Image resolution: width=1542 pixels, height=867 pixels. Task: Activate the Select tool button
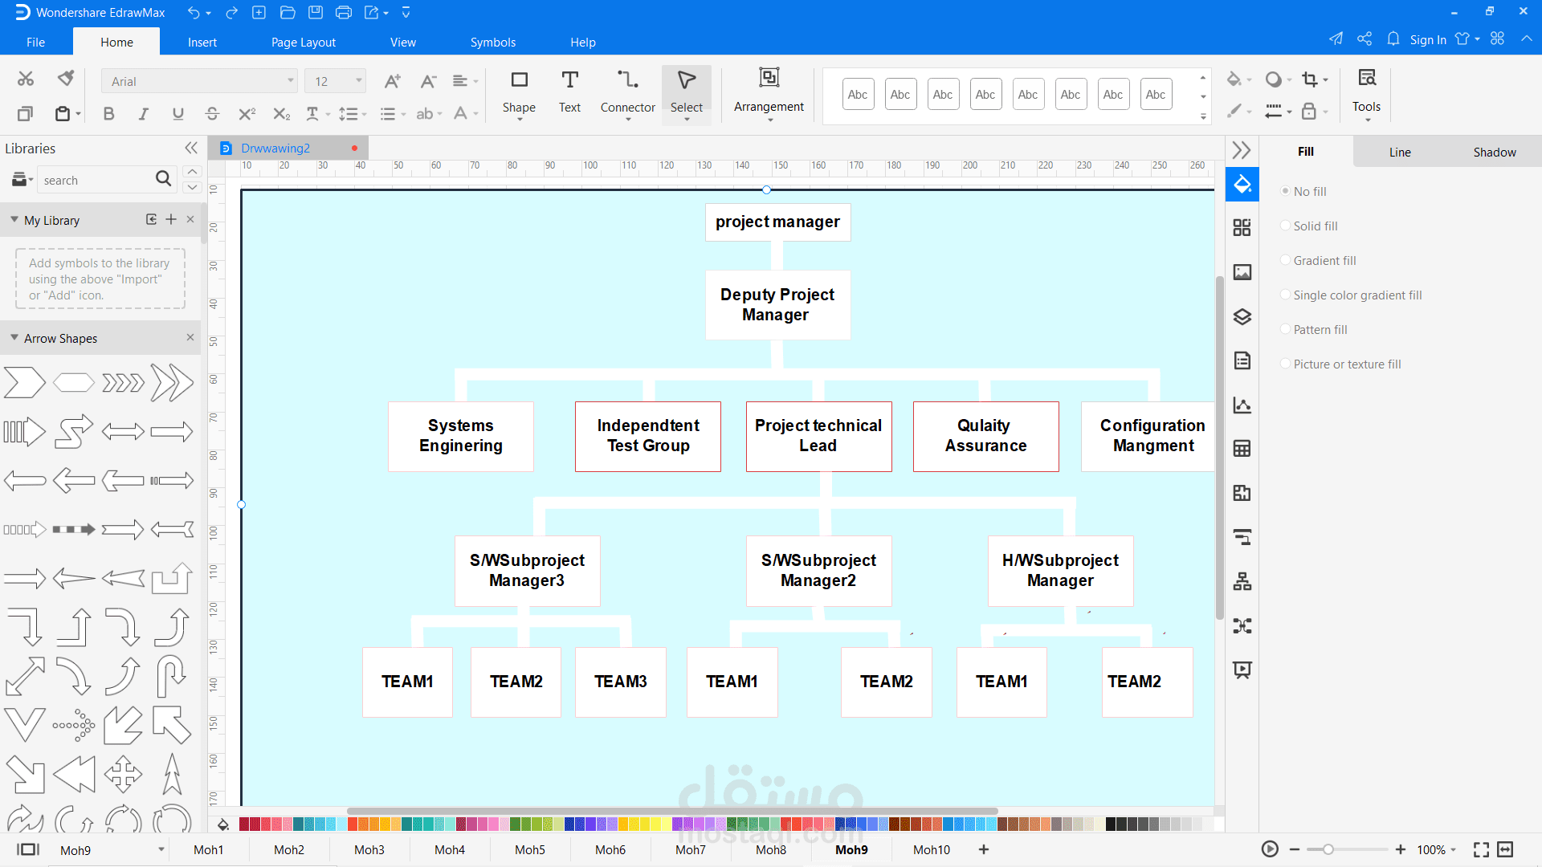(687, 94)
